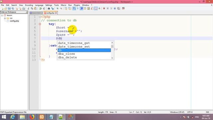
Task: Open the Find dialog binoculars icon
Action: click(x=49, y=8)
